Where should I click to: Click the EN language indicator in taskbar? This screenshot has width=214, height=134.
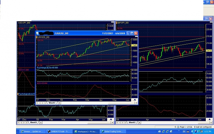(184, 132)
